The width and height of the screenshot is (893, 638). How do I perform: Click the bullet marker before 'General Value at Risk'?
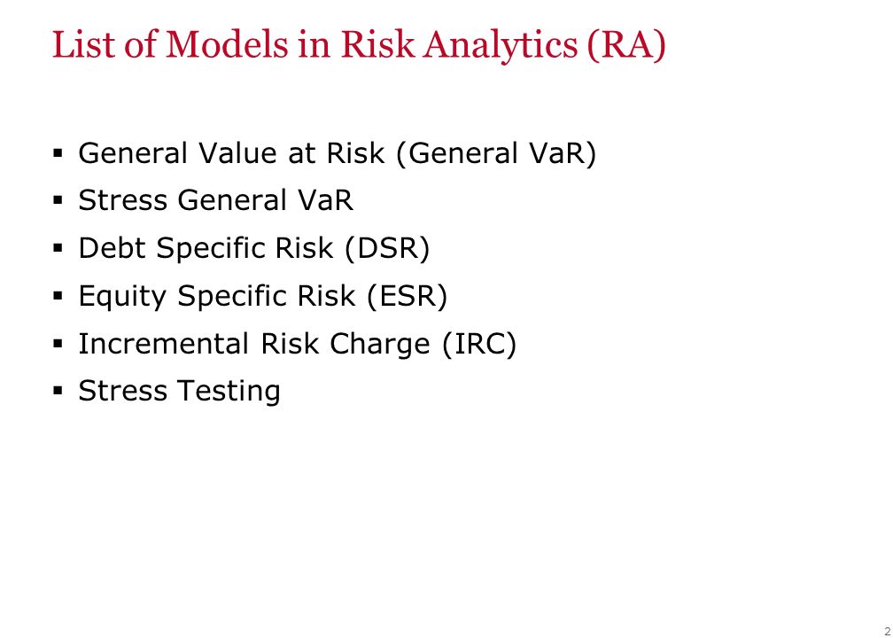pos(58,152)
